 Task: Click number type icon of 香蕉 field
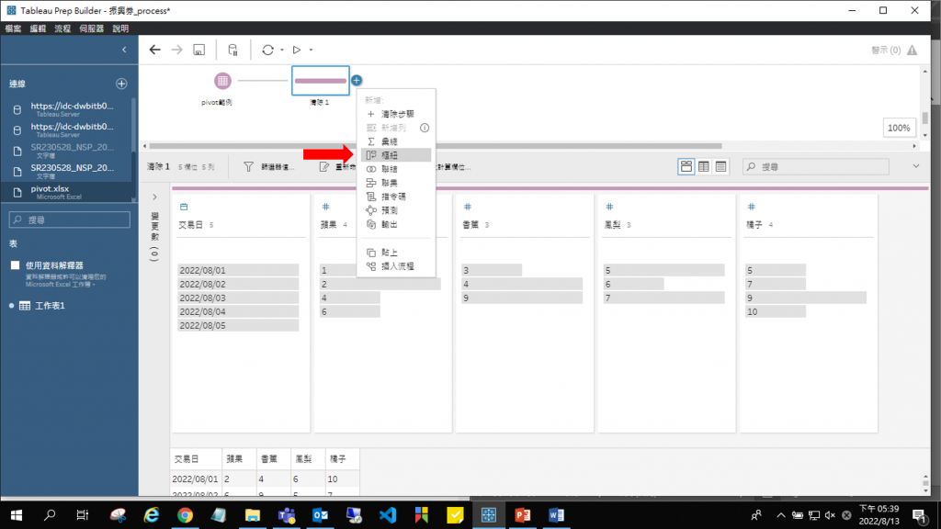click(x=468, y=207)
